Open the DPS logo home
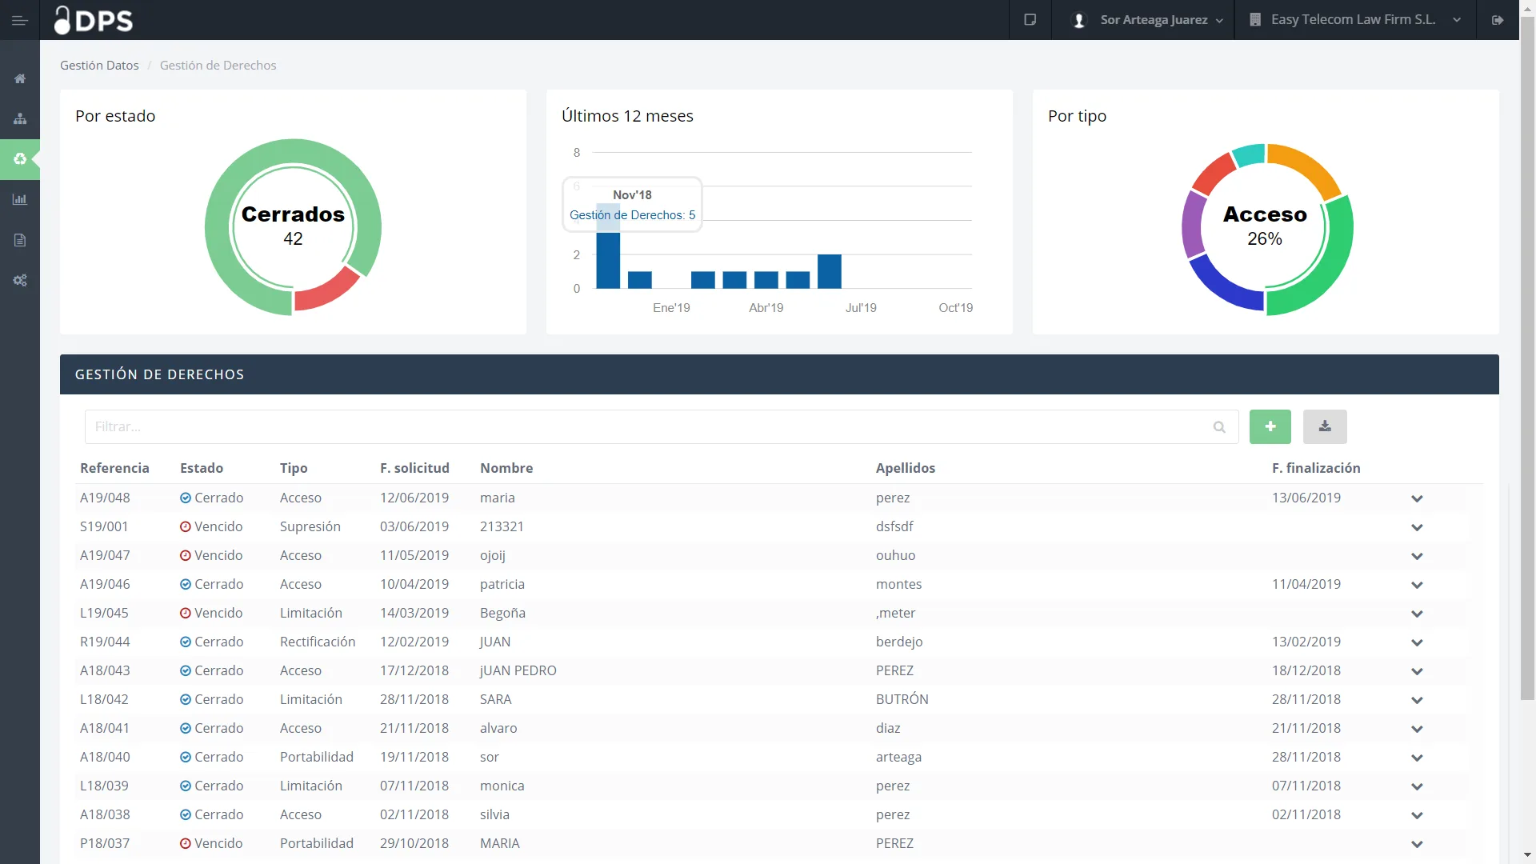The image size is (1536, 864). click(94, 20)
